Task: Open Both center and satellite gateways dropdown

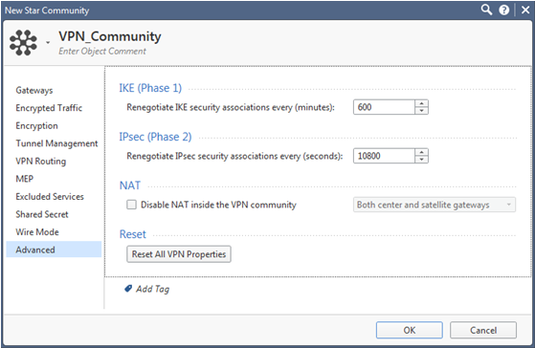Action: 435,205
